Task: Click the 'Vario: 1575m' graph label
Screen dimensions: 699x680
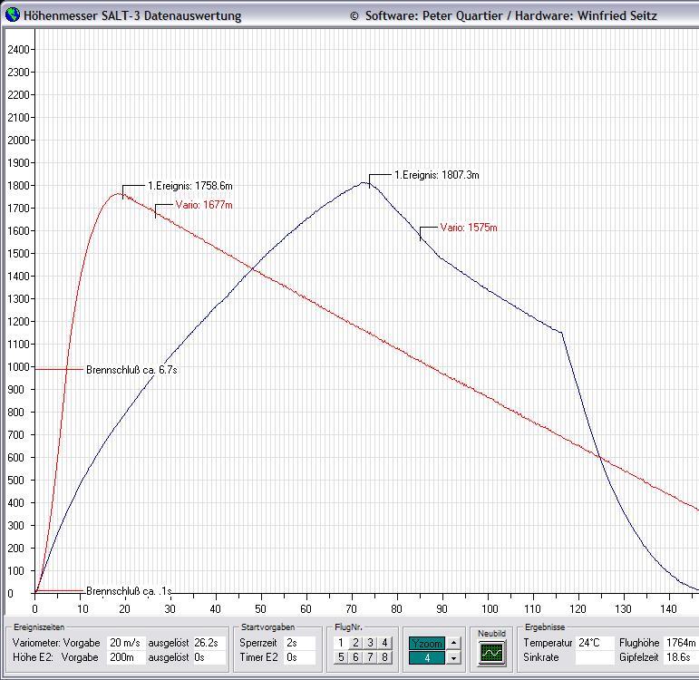Action: pyautogui.click(x=469, y=228)
